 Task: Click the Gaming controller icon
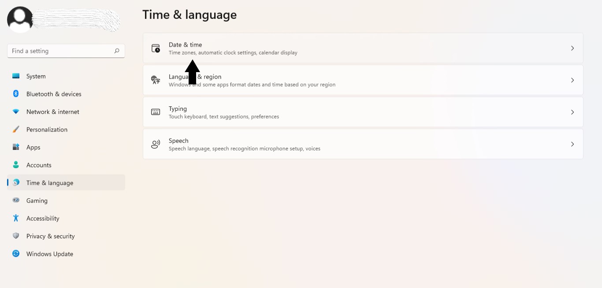tap(16, 200)
